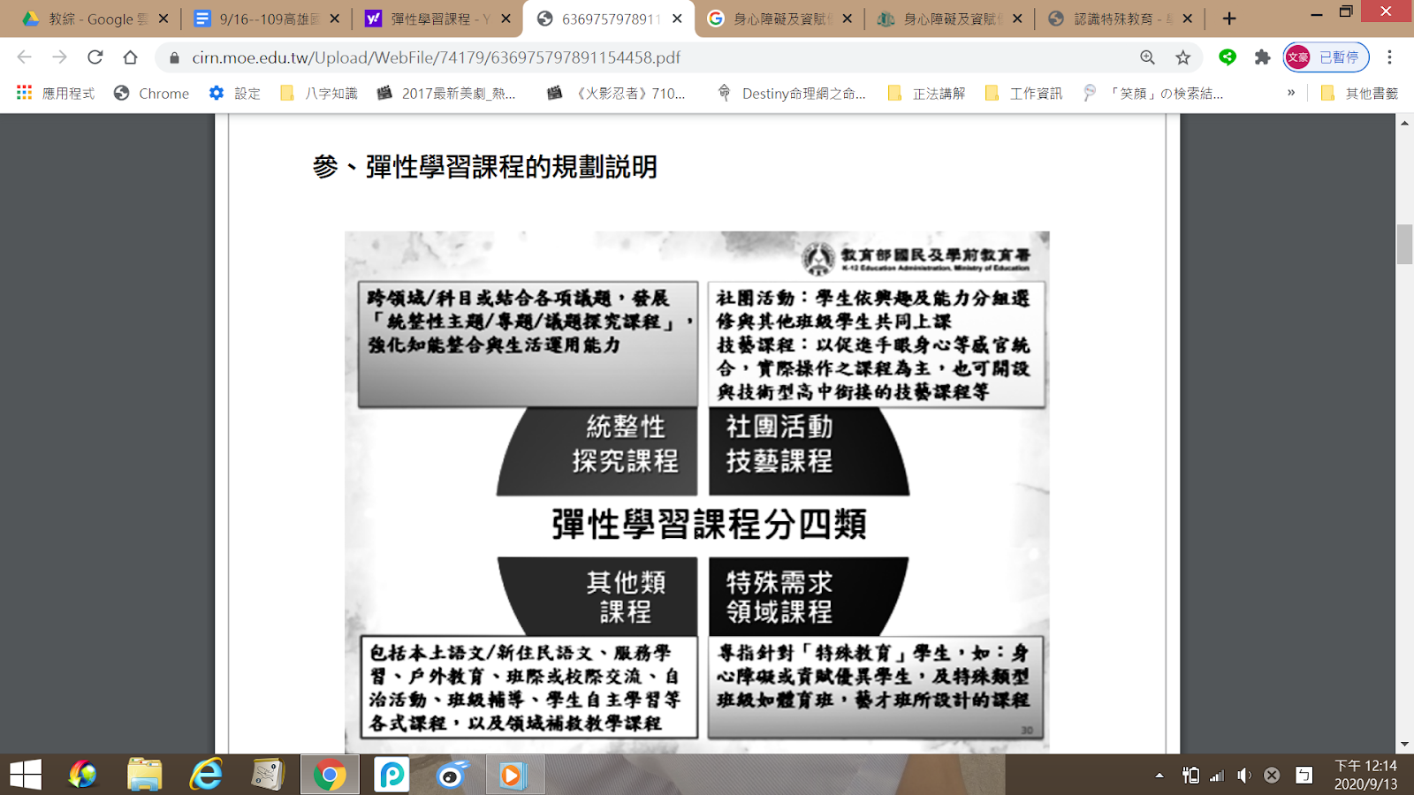This screenshot has width=1414, height=795.
Task: Open the Chrome three-dot menu
Action: click(1389, 57)
